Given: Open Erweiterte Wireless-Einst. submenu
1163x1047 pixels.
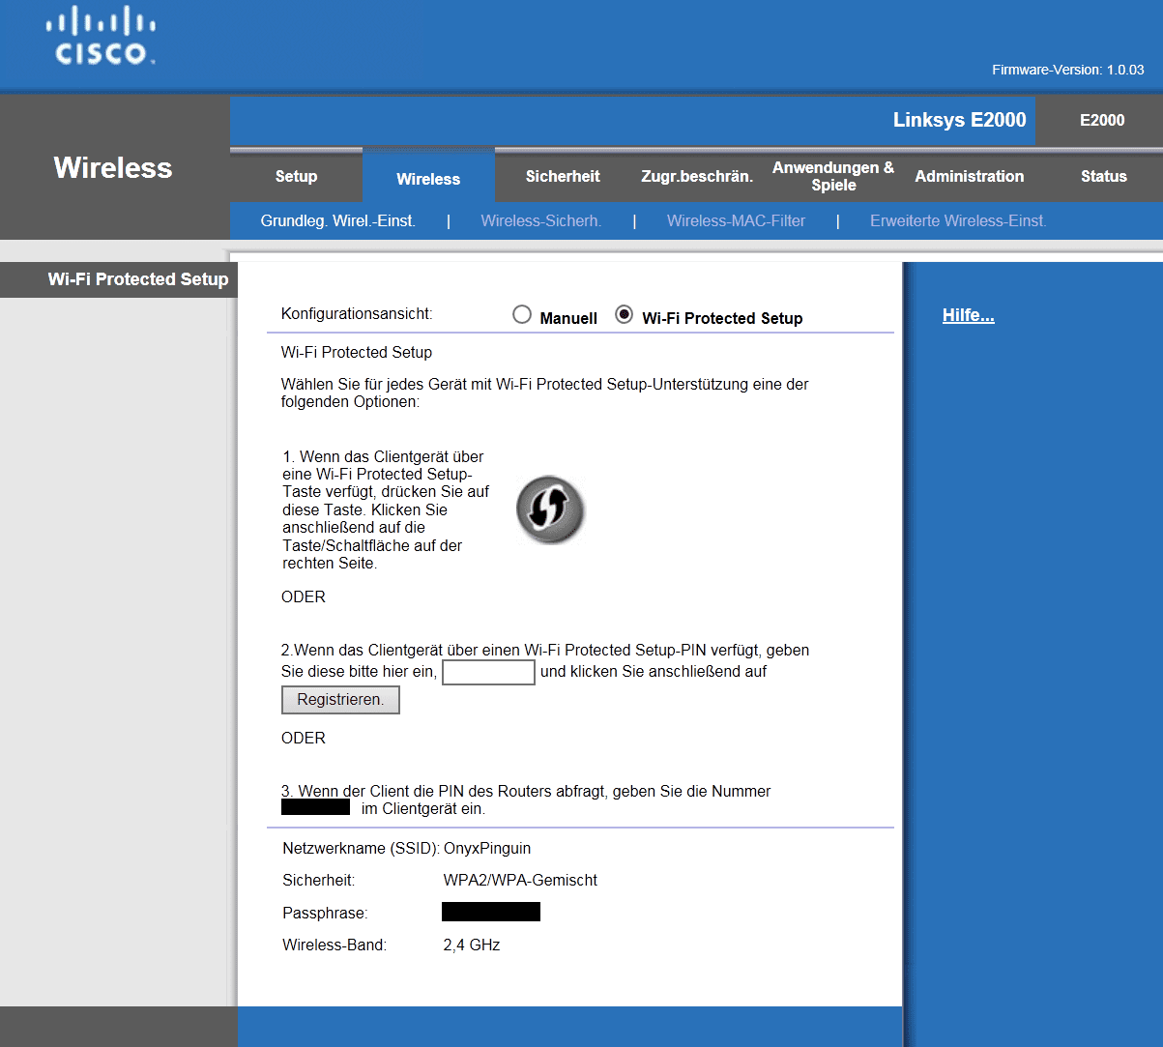Looking at the screenshot, I should tap(958, 220).
